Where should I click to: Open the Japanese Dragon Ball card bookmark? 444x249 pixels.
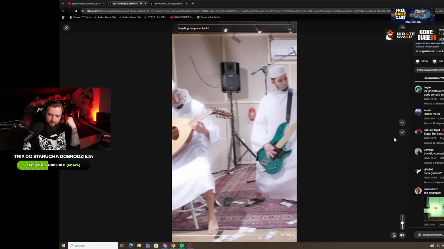click(155, 17)
